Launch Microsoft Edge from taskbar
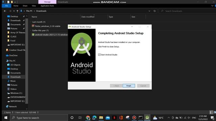 (94, 118)
